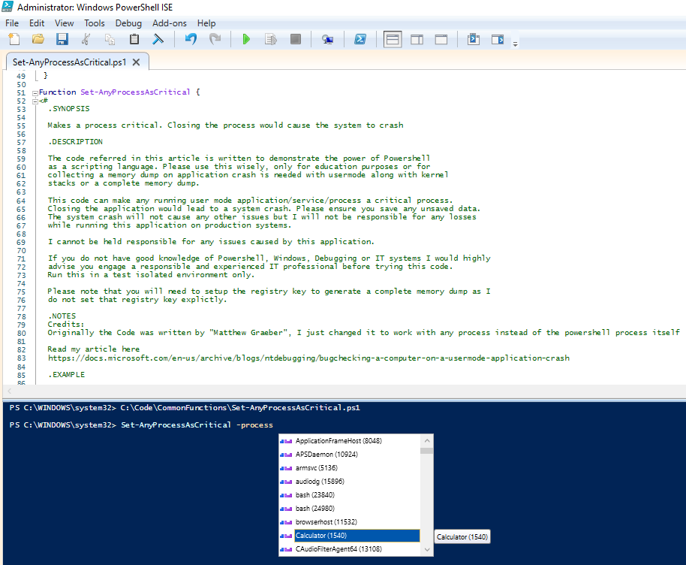Click the process list scrollbar down arrow
This screenshot has width=686, height=565.
[x=426, y=550]
